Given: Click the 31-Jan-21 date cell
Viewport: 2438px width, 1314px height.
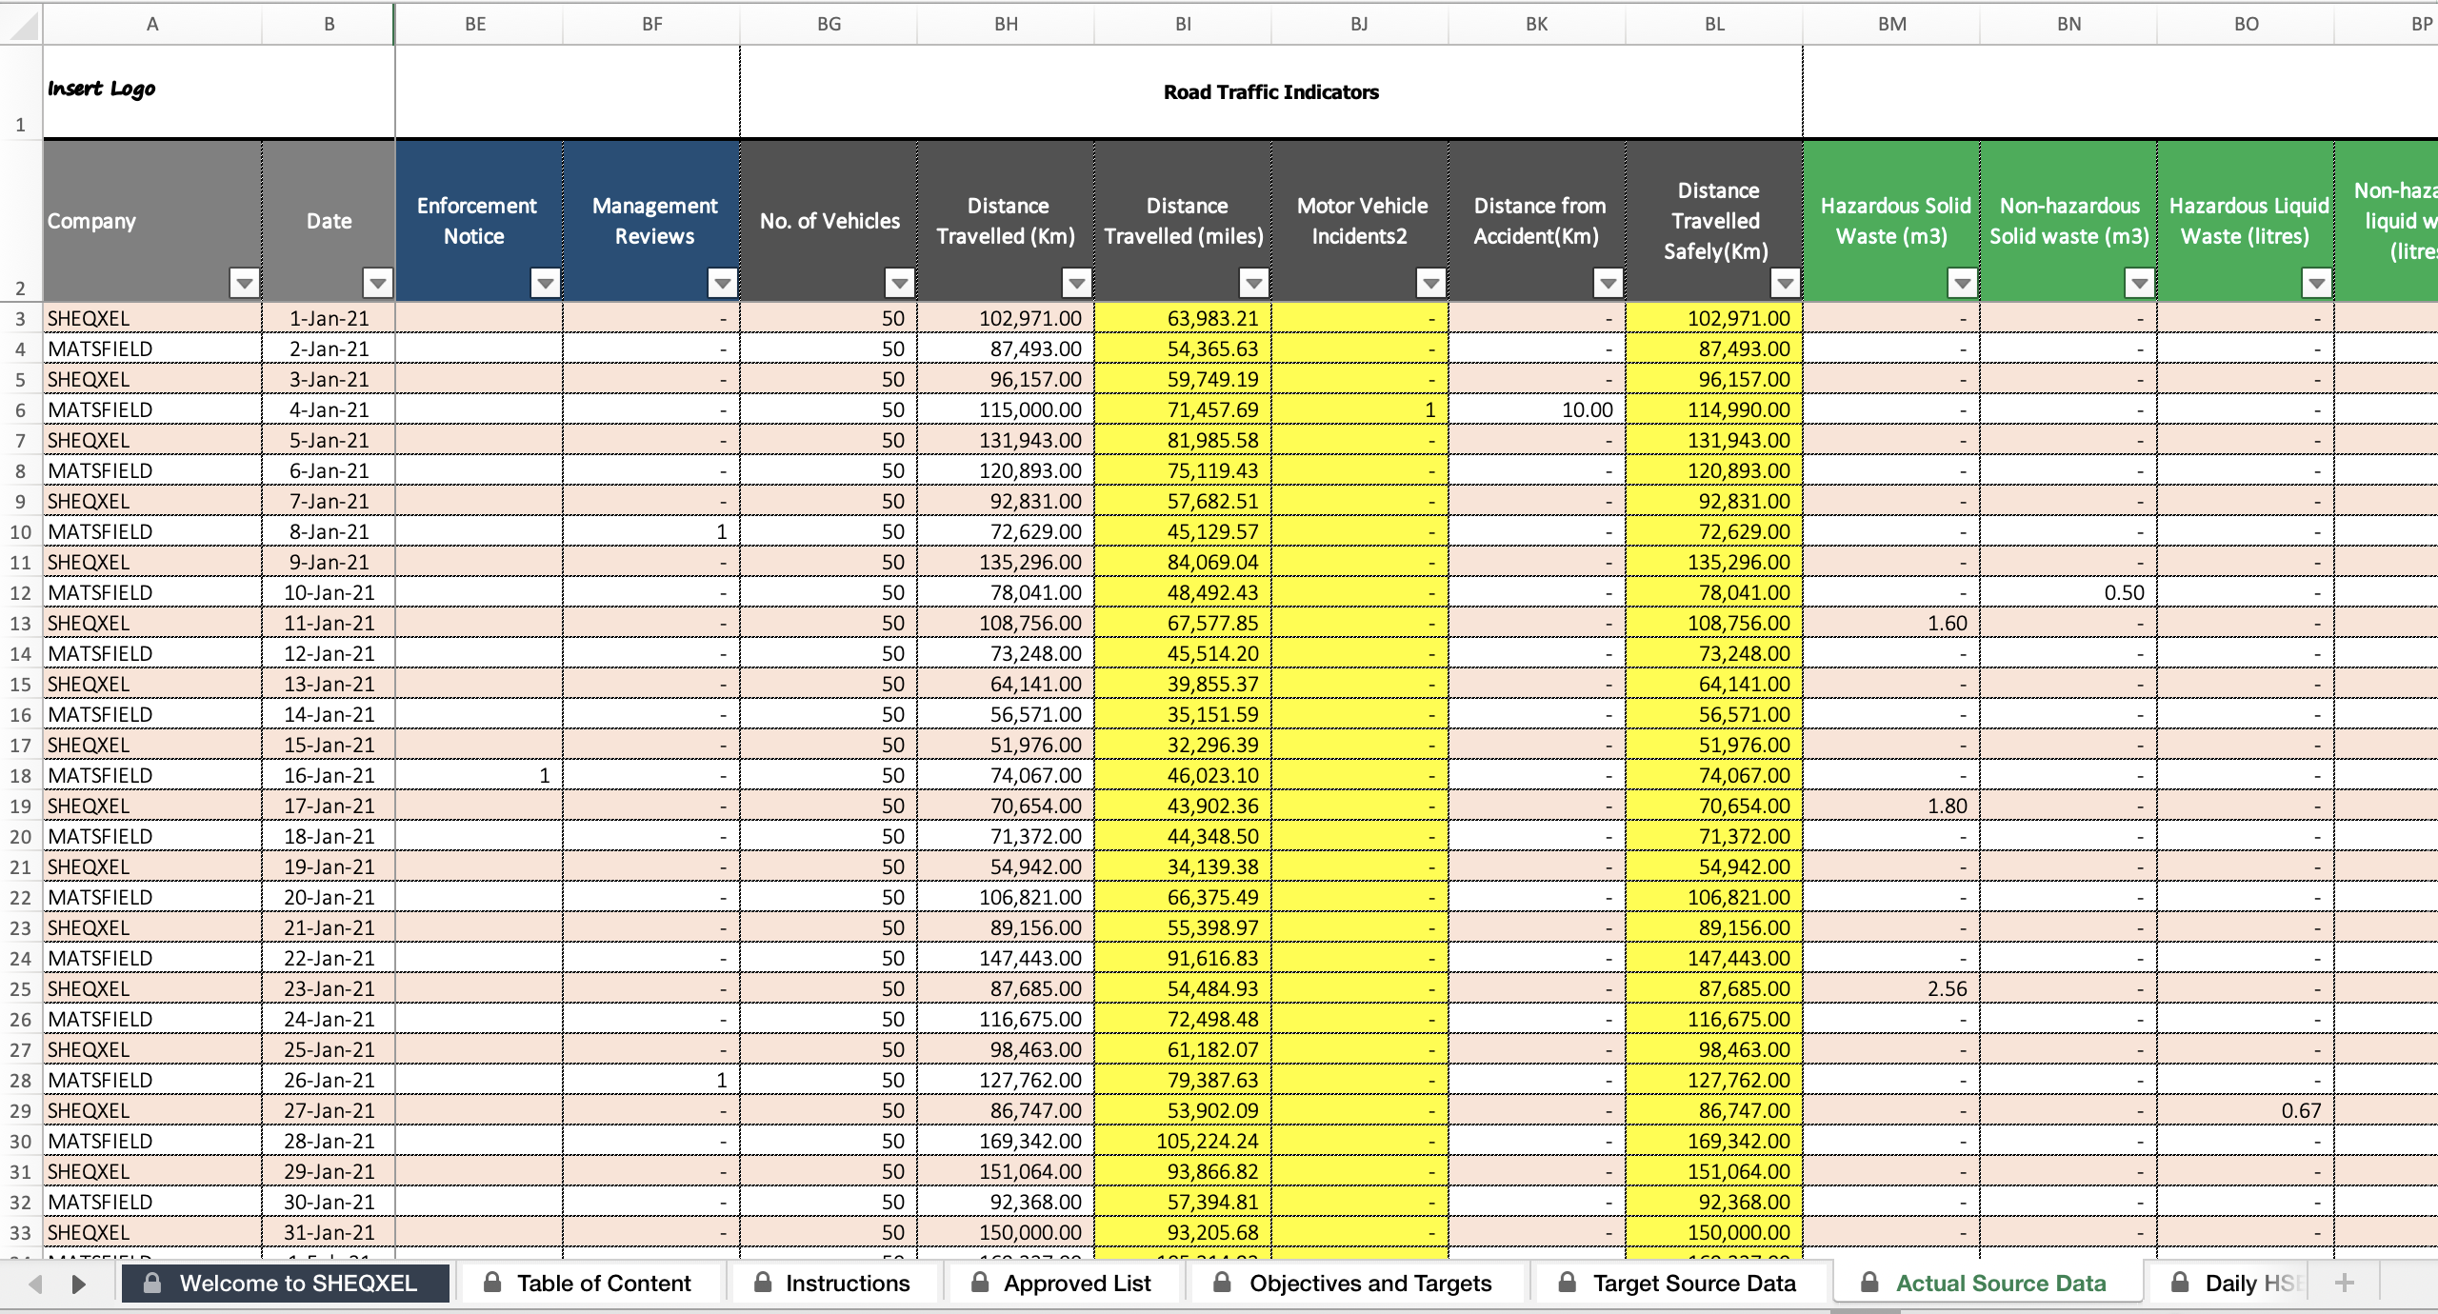Looking at the screenshot, I should pyautogui.click(x=329, y=1232).
